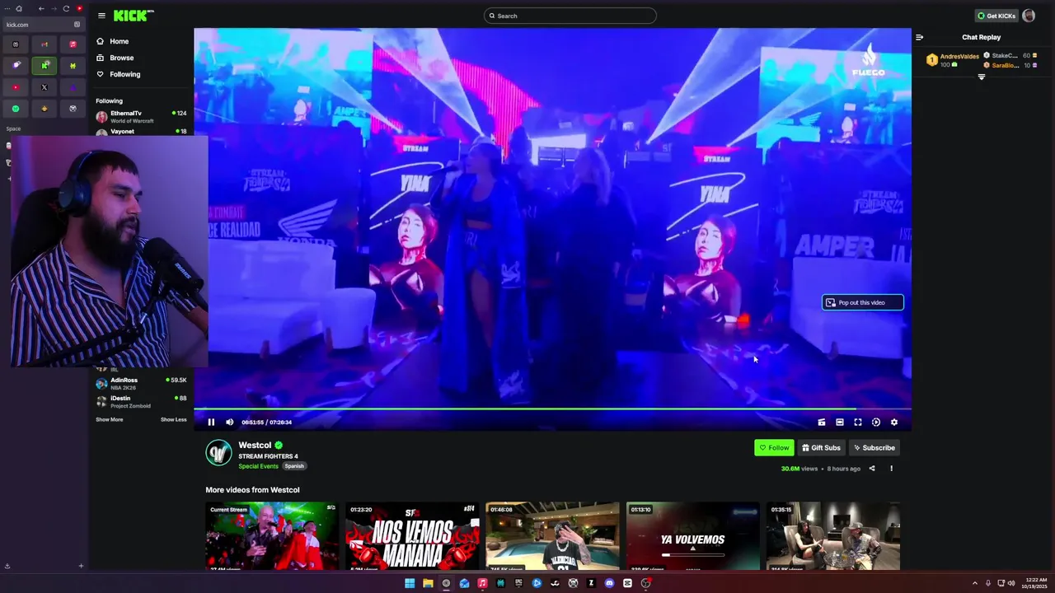The image size is (1055, 593).
Task: Open the Kick hamburger sidebar menu
Action: pos(101,16)
